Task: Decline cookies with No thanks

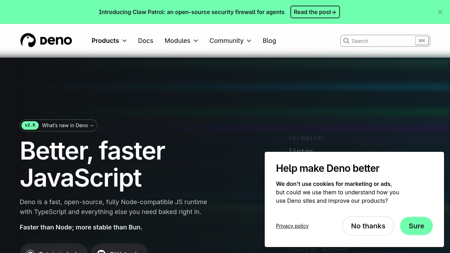Action: [368, 226]
